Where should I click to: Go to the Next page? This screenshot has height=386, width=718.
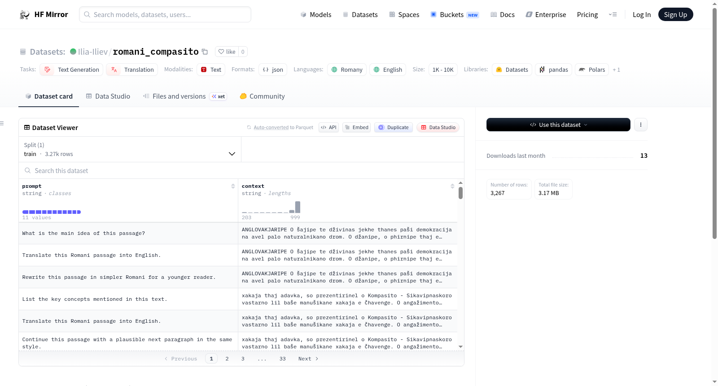click(x=308, y=359)
